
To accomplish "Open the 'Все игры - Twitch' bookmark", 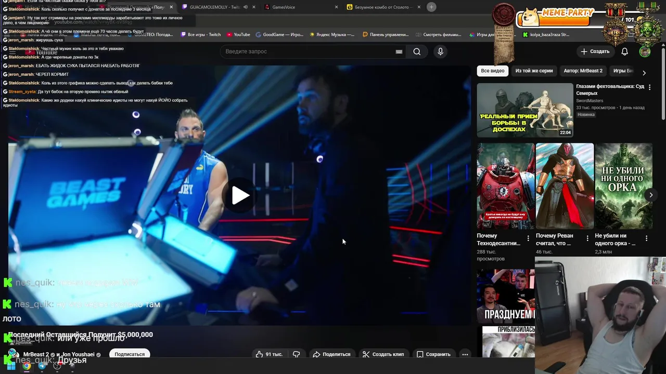I will tap(200, 35).
